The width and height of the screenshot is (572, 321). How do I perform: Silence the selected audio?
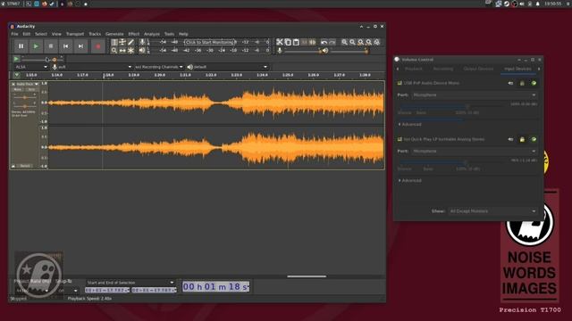(x=312, y=42)
